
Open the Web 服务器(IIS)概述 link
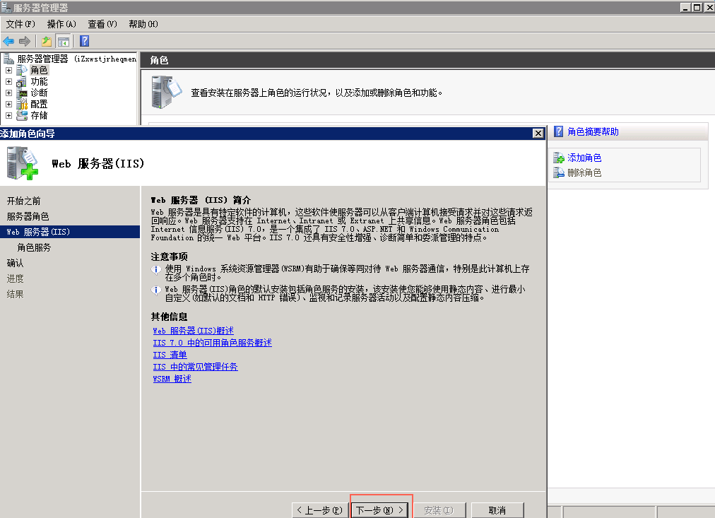pyautogui.click(x=193, y=331)
